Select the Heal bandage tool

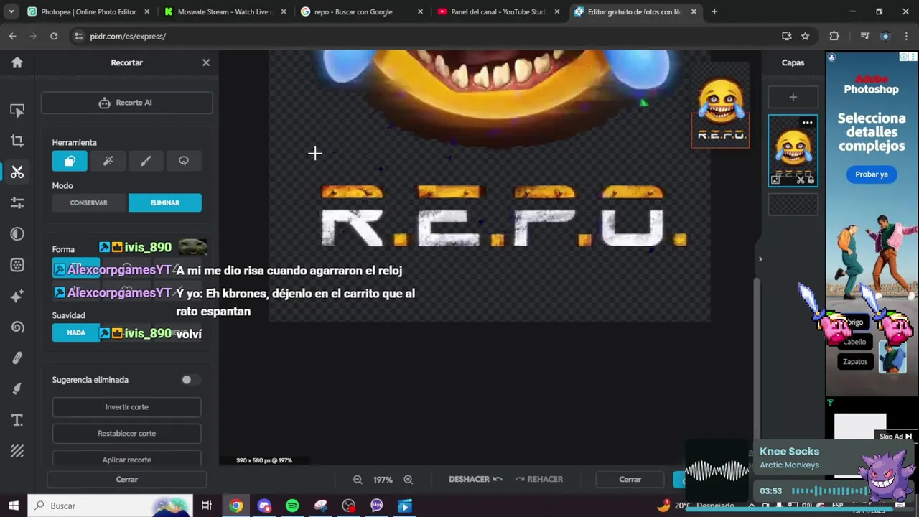[x=17, y=358]
